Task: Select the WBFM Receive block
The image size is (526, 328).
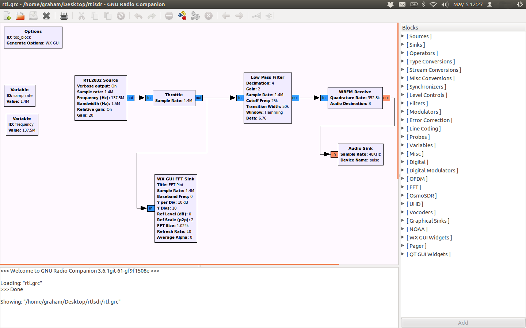Action: 355,98
